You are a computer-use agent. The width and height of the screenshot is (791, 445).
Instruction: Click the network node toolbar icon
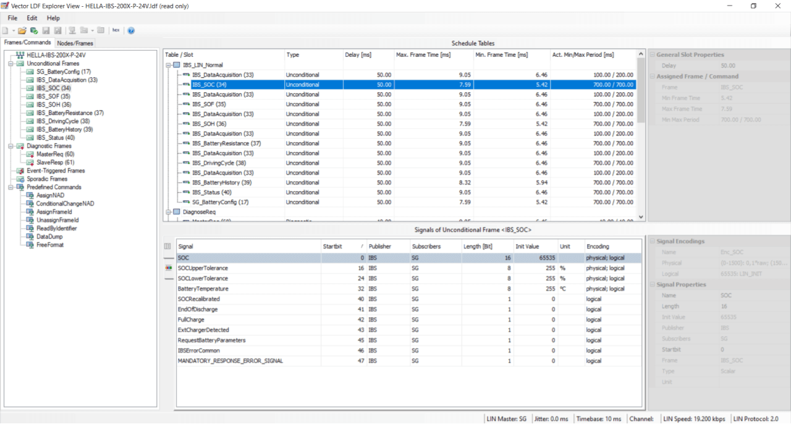[x=72, y=30]
